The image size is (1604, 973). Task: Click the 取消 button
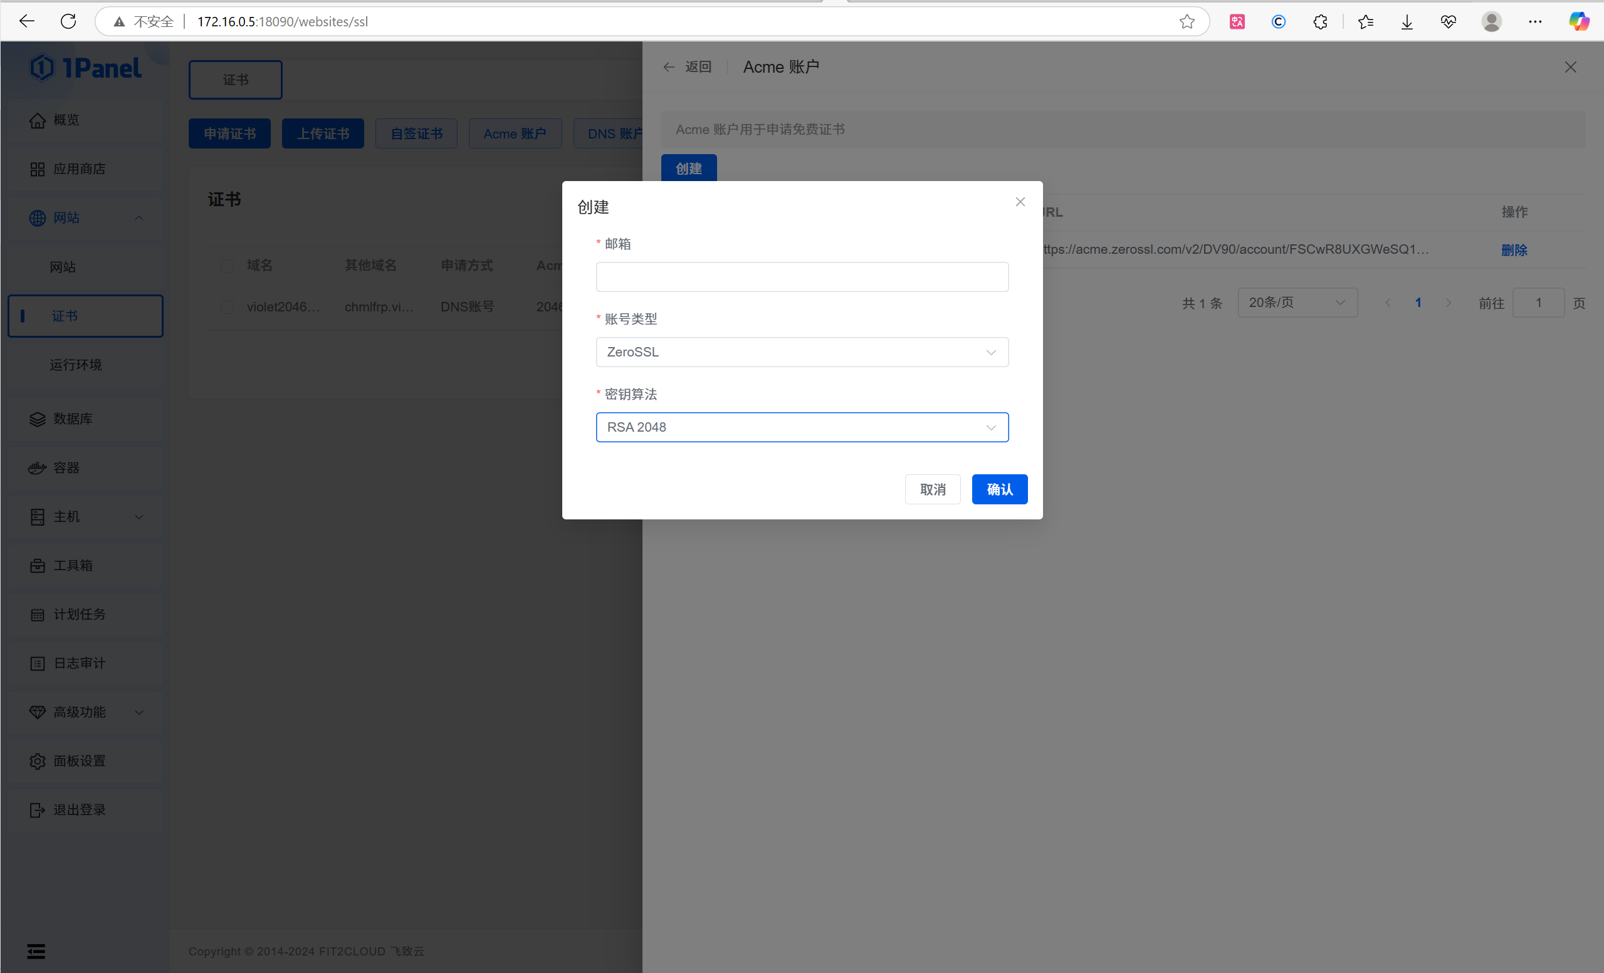coord(932,489)
